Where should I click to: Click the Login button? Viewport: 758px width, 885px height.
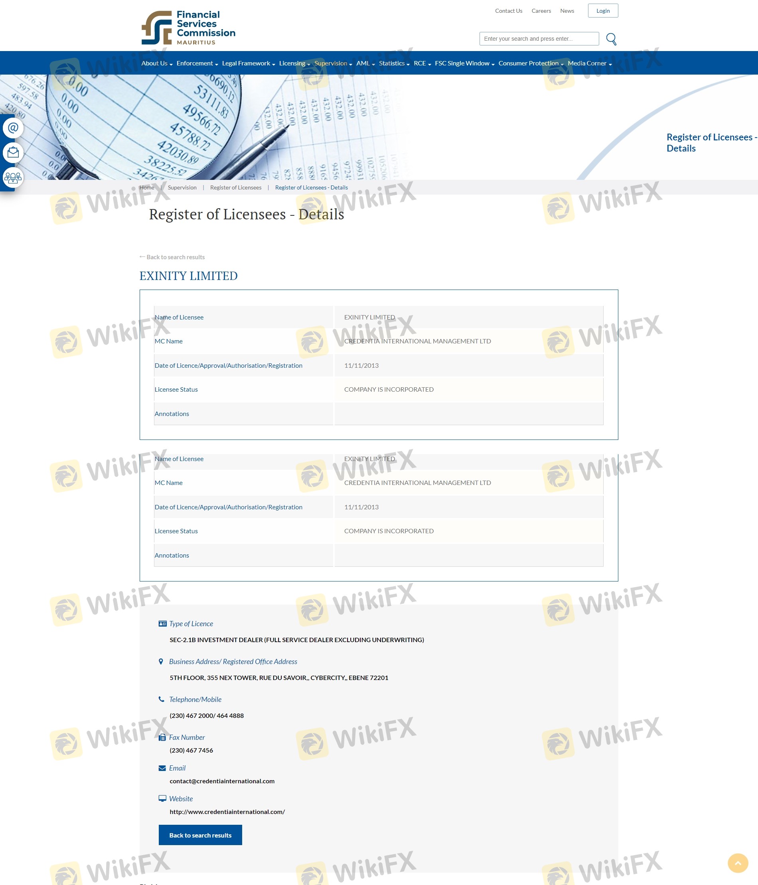click(602, 11)
